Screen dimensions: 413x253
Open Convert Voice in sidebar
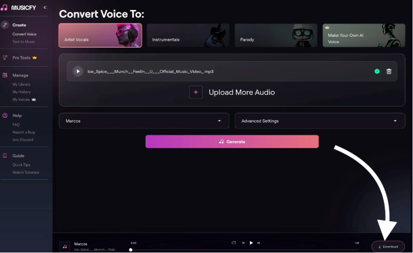[24, 34]
